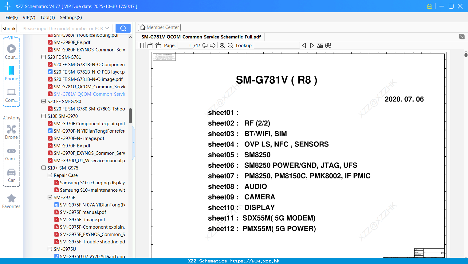Toggle the two-page view icon
This screenshot has width=468, height=264.
[x=141, y=45]
